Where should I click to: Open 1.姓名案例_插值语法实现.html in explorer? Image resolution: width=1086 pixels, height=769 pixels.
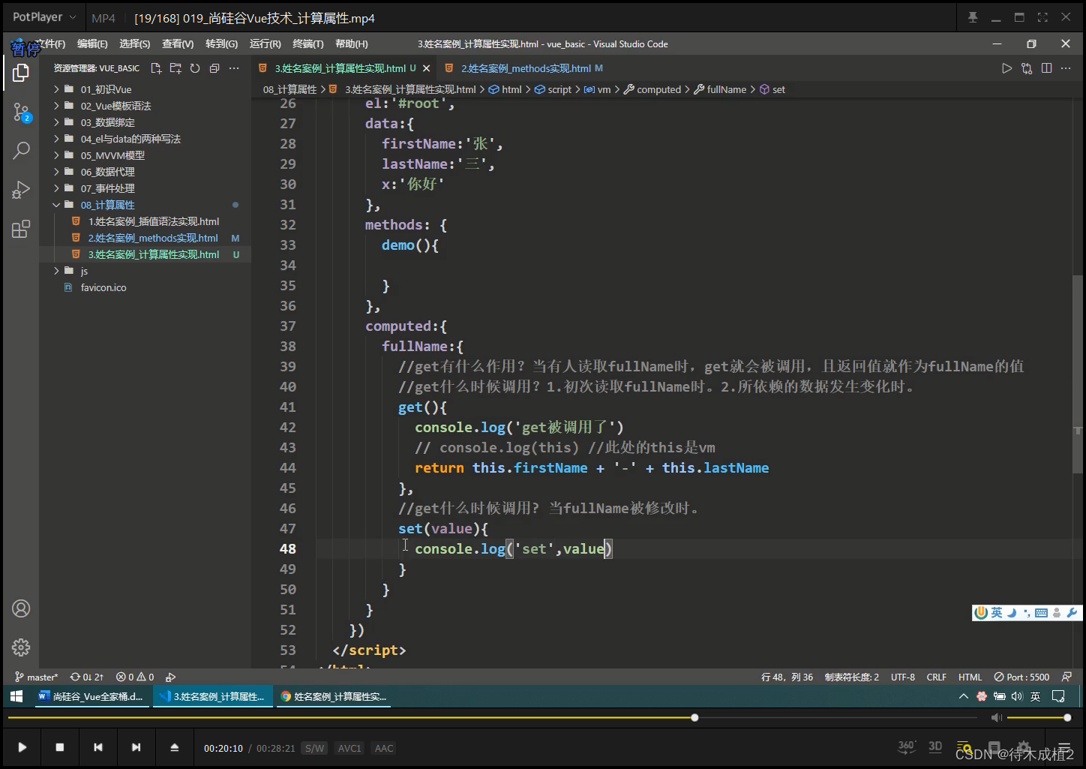tap(153, 221)
